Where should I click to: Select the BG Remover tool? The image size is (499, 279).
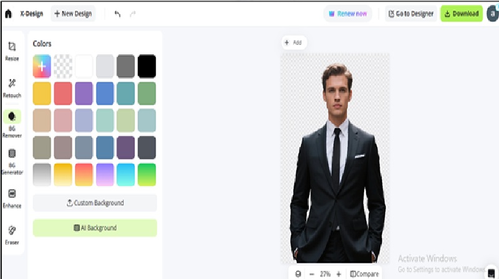[x=12, y=124]
